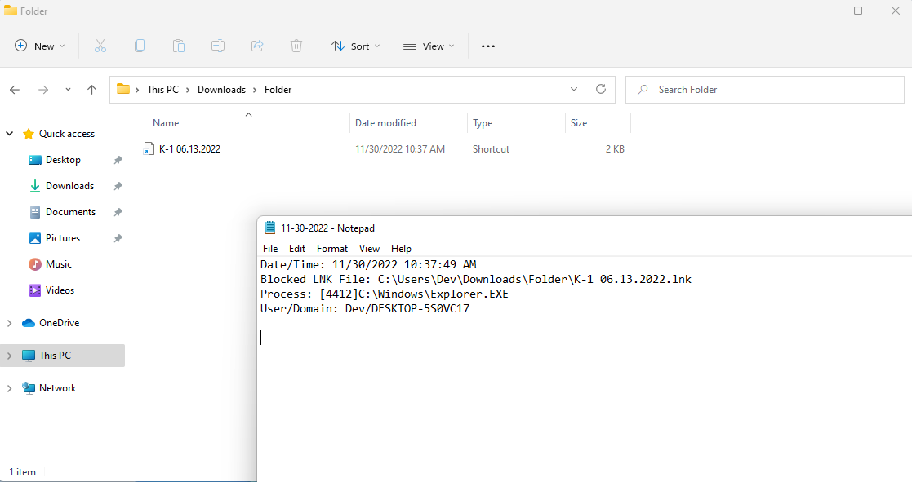Viewport: 912px width, 482px height.
Task: Click the Shortcut type cell
Action: tap(491, 149)
